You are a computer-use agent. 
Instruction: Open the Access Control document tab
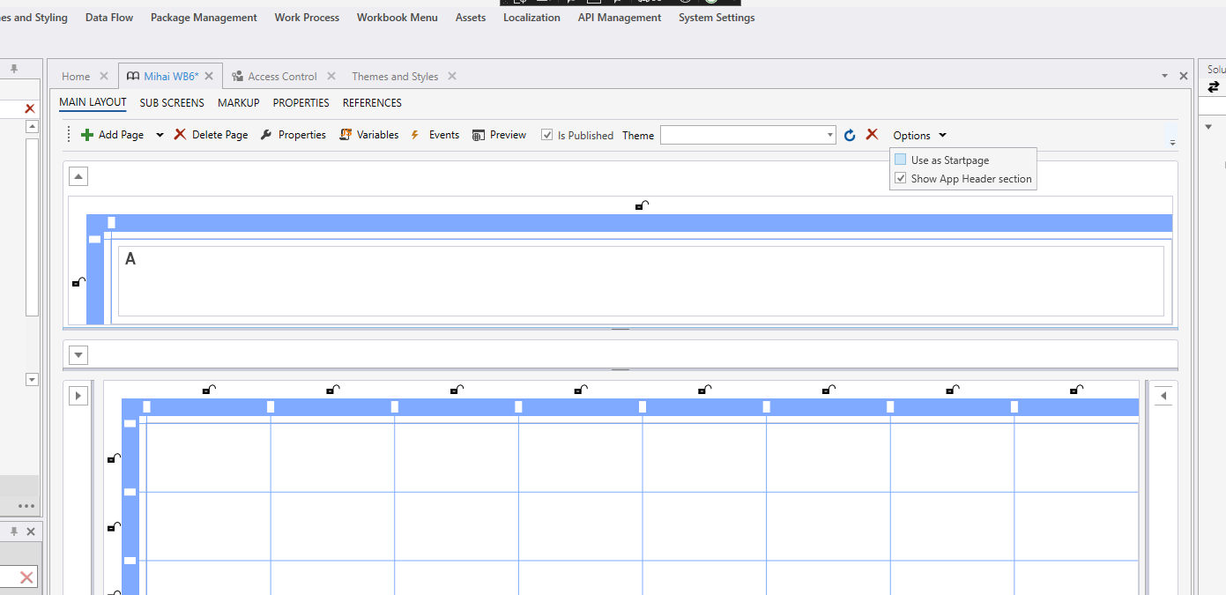tap(282, 77)
